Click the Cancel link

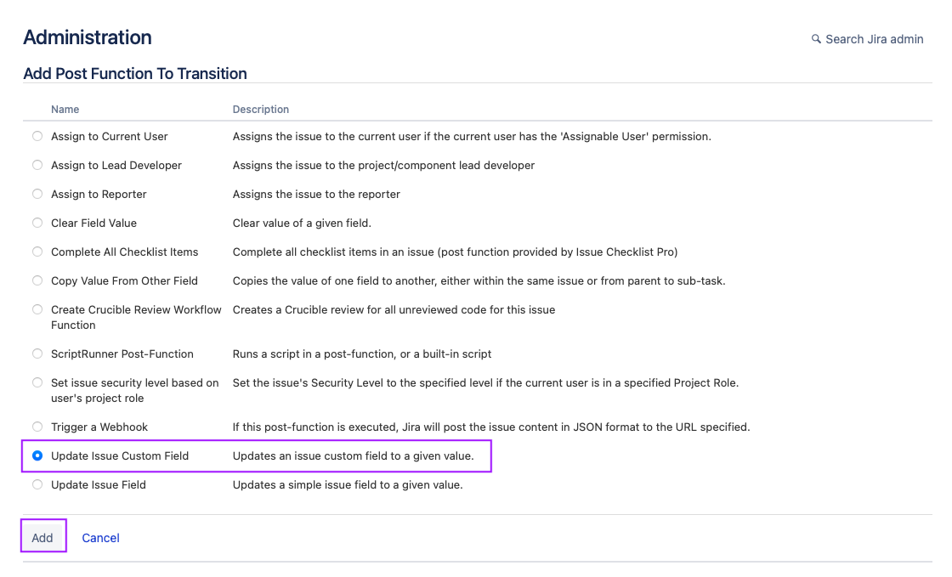tap(100, 538)
